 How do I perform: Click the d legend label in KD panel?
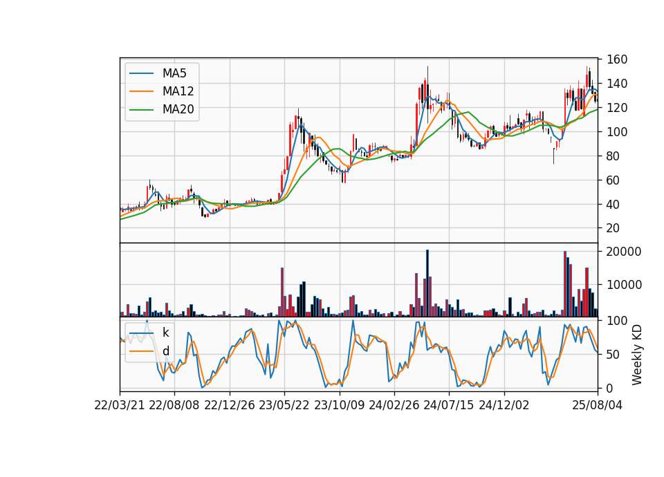[x=165, y=351]
